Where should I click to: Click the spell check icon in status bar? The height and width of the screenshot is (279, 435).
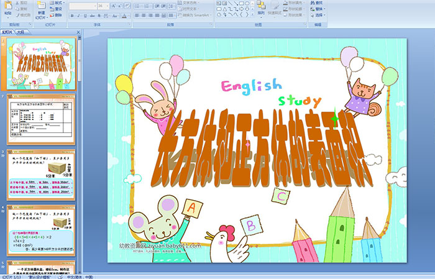60,277
